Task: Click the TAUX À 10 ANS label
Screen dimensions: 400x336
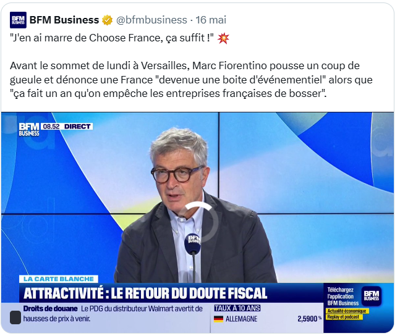Action: click(237, 308)
